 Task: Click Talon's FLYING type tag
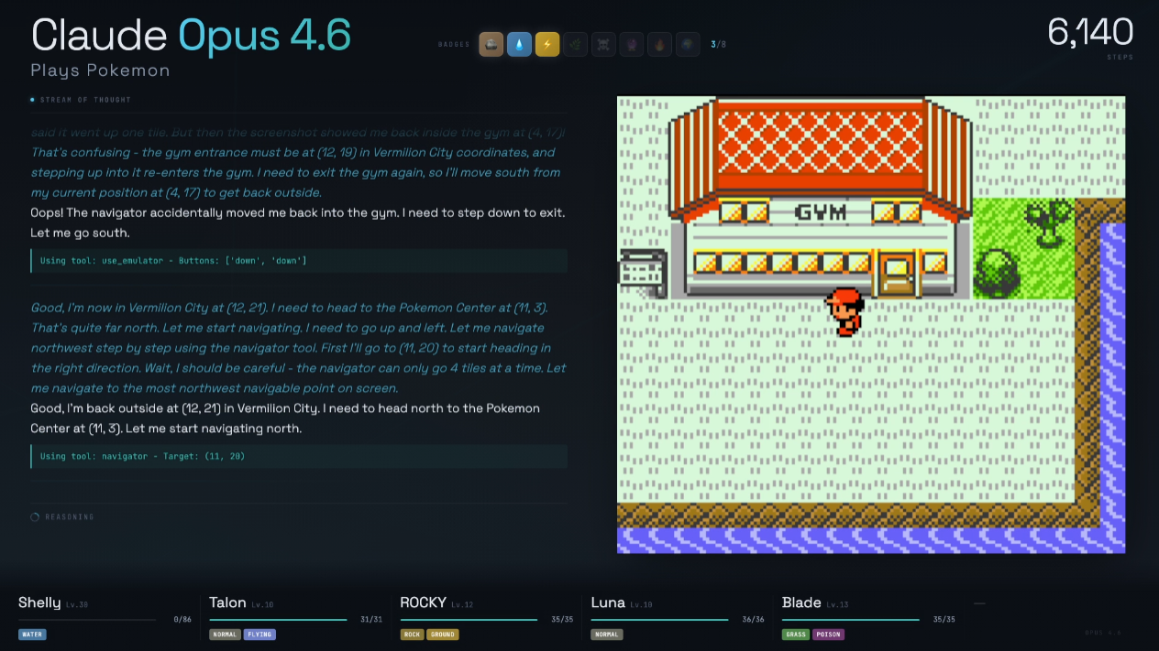coord(259,635)
